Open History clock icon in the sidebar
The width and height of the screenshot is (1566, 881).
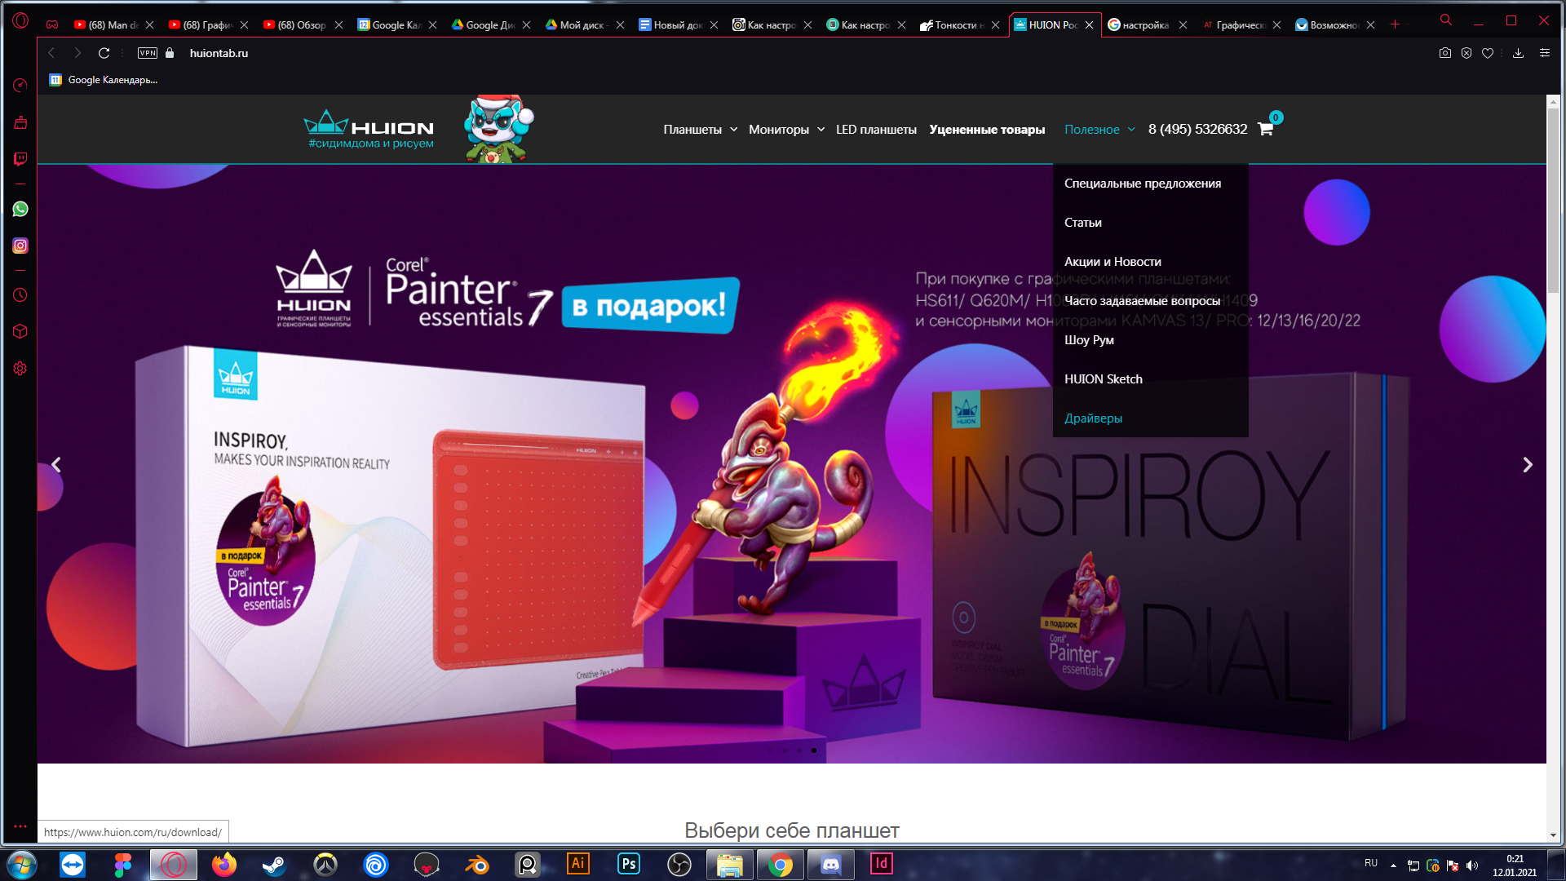tap(20, 295)
